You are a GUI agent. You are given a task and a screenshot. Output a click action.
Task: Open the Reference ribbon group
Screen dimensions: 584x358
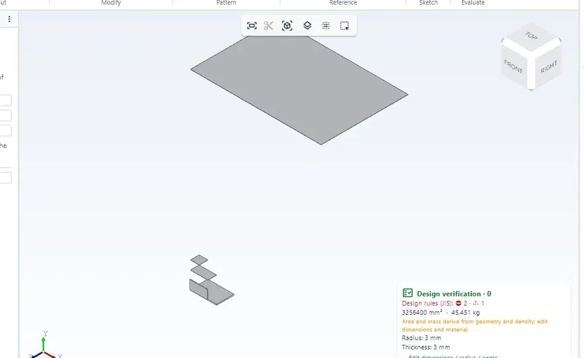(x=343, y=3)
